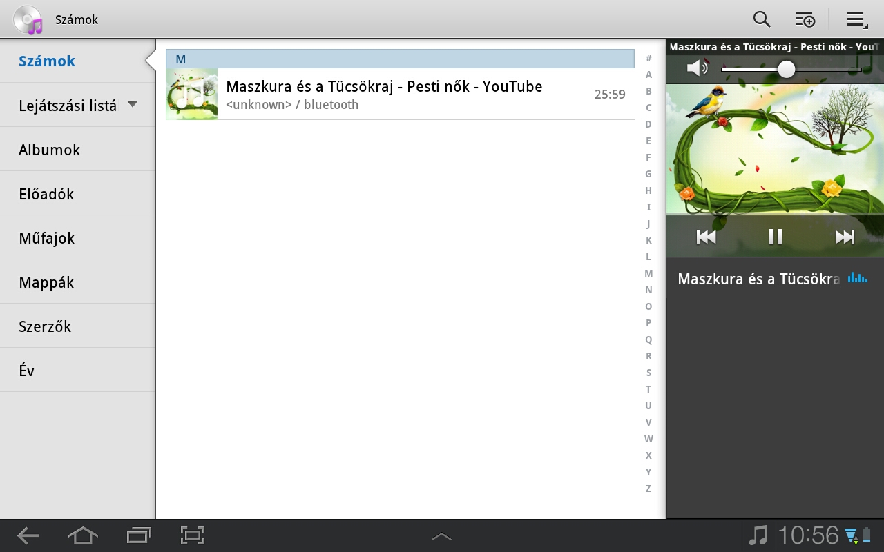Open recent apps icon
Screen dimensions: 884x552
coord(139,535)
